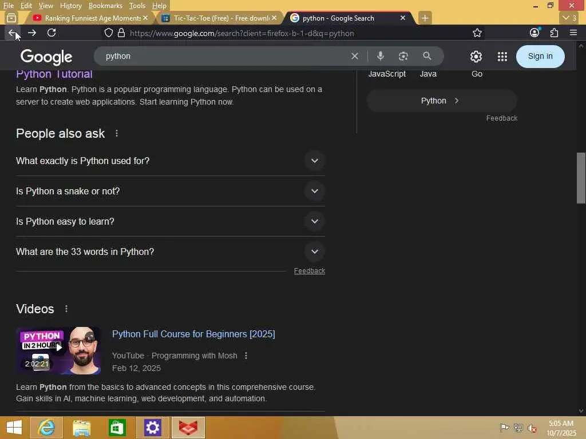Screen dimensions: 586x439
Task: Open the Edit menu
Action: 26,6
